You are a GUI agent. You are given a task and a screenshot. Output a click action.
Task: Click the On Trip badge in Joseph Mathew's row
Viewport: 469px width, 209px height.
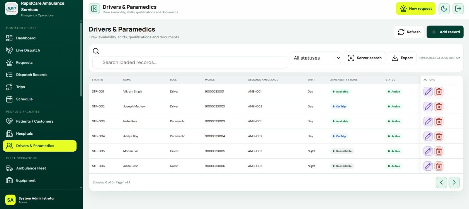[x=339, y=107]
